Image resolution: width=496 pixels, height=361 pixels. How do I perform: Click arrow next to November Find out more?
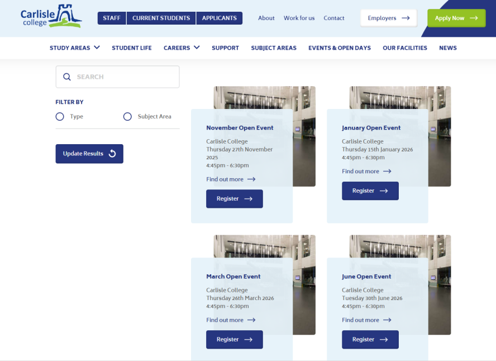click(251, 179)
